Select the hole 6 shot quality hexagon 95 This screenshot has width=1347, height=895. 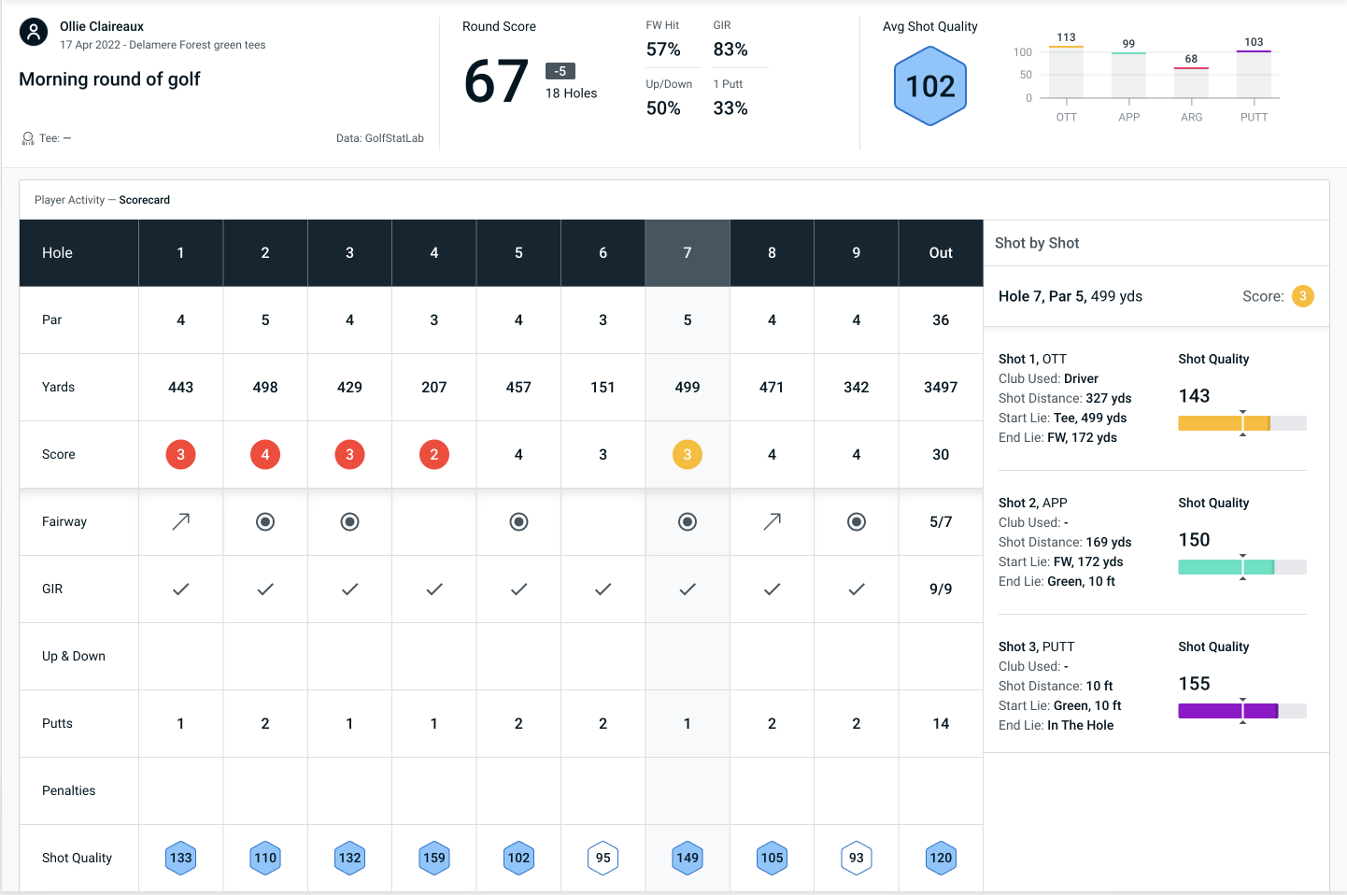603,858
